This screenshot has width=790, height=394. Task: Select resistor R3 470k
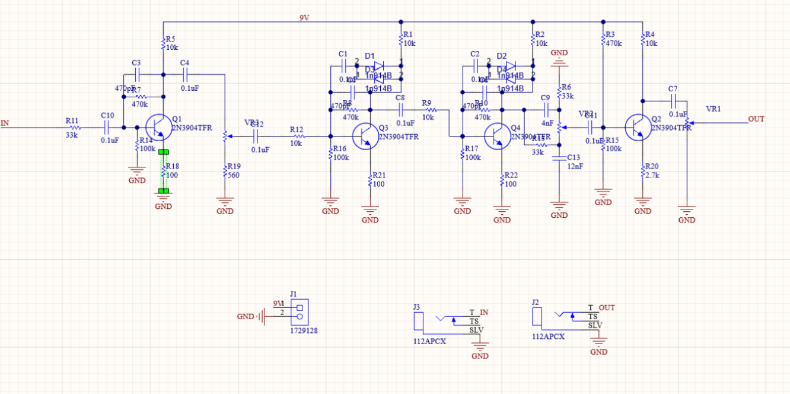603,41
